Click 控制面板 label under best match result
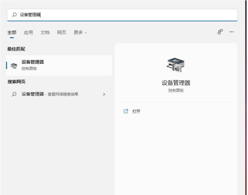The width and height of the screenshot is (248, 195). [29, 69]
